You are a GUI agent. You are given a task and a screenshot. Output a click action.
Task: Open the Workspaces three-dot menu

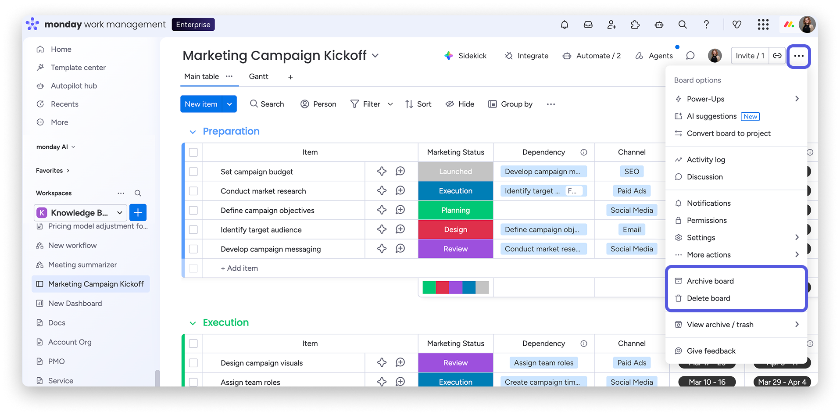[121, 193]
